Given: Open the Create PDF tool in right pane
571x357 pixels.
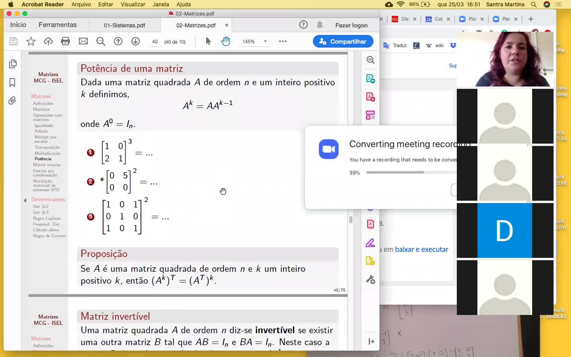Looking at the screenshot, I should coord(370,97).
